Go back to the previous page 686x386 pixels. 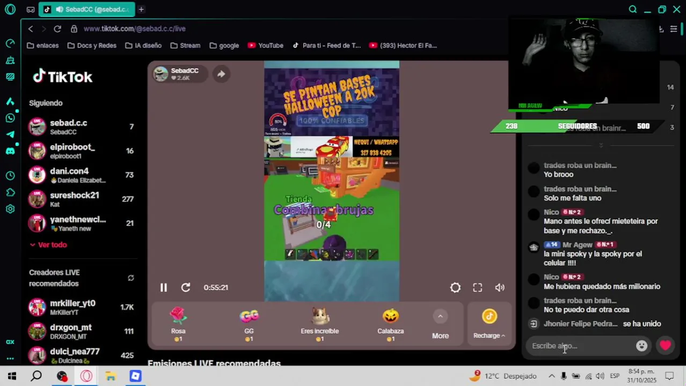pyautogui.click(x=31, y=28)
